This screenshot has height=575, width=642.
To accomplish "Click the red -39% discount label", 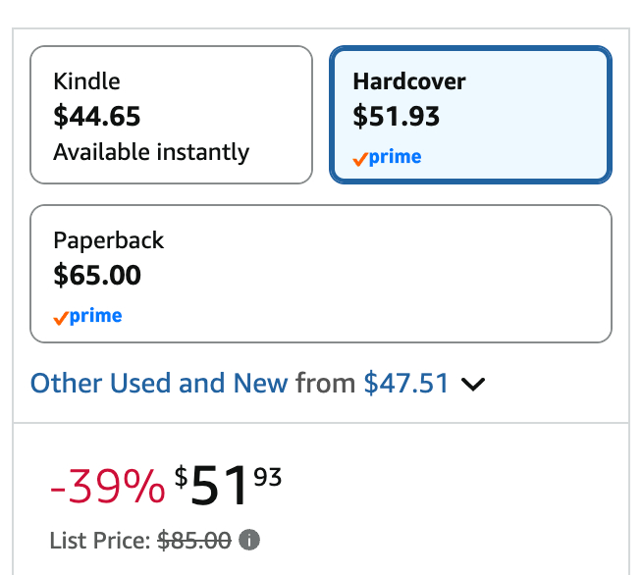I will (107, 486).
